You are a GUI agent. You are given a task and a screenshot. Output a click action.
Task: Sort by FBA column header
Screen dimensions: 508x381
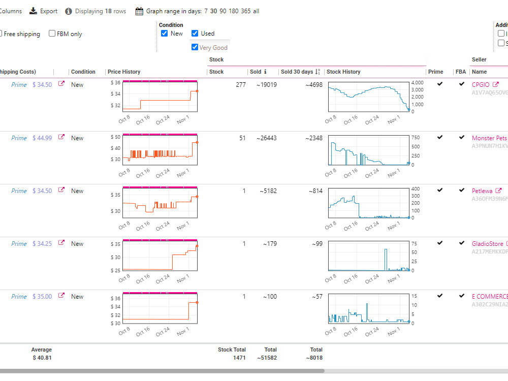tap(461, 72)
